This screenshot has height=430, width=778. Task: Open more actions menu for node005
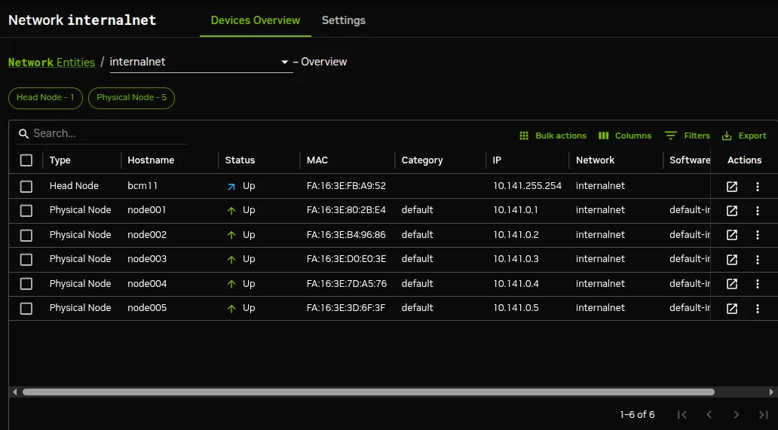[x=757, y=308]
